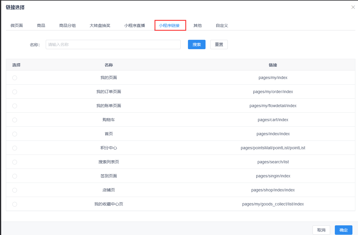Confirm with the blue 确定 button
This screenshot has width=358, height=235.
344,230
